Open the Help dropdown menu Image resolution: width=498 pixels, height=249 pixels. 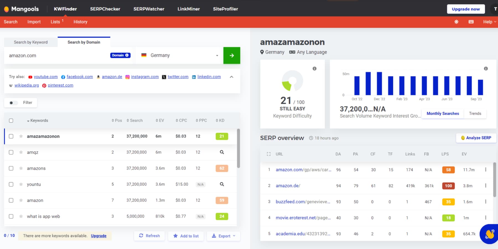(489, 22)
